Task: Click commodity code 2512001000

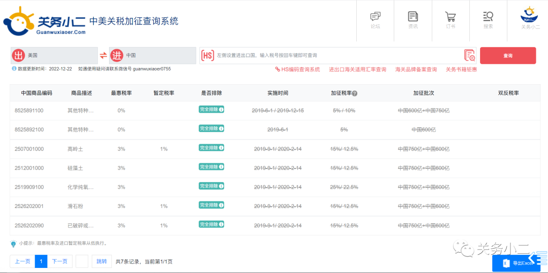Action: tap(29, 168)
